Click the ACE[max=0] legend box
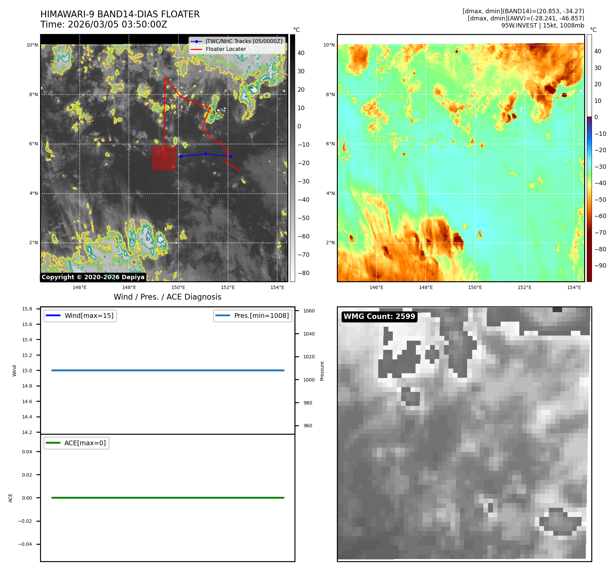 click(77, 443)
